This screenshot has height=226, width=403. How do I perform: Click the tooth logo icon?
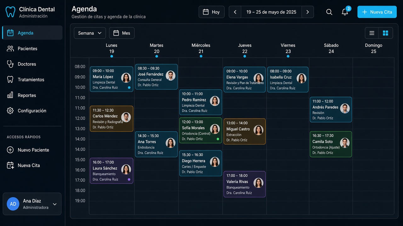[x=10, y=12]
